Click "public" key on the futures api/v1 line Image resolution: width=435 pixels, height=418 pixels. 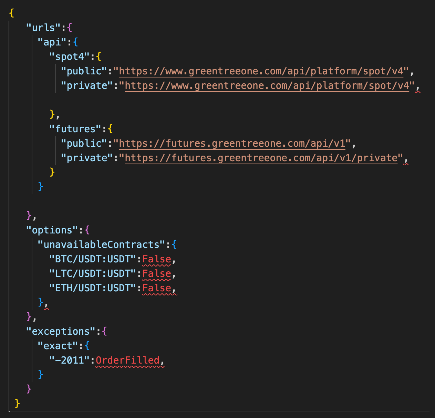[84, 143]
